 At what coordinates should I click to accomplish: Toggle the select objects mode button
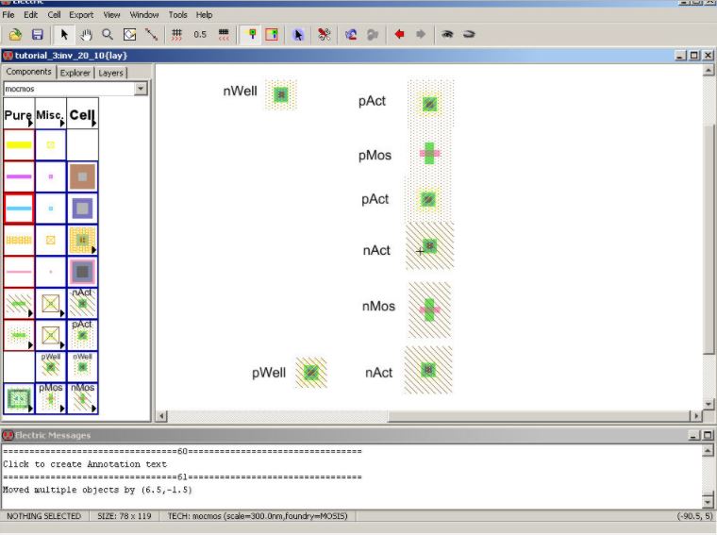250,34
